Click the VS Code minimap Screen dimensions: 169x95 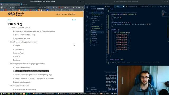[164, 13]
